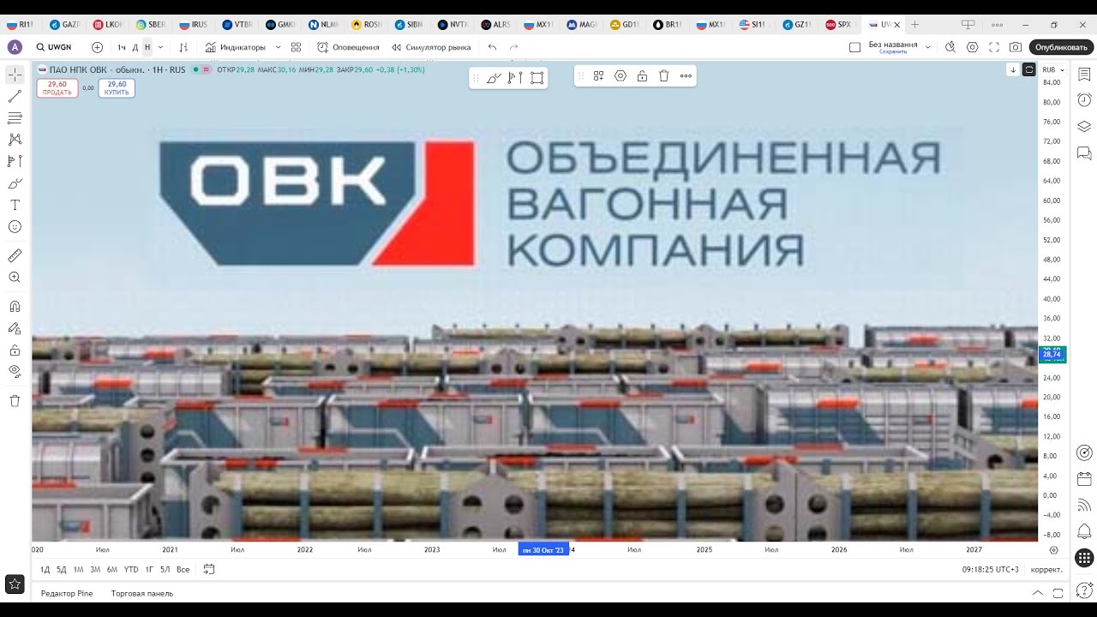Open favorites star toolbar button
Screen dimensions: 1097x617
coord(15,584)
